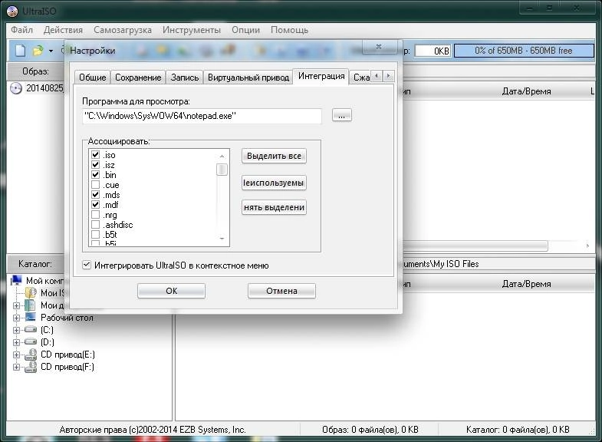Click the Выделить все button
This screenshot has height=442, width=602.
click(274, 156)
